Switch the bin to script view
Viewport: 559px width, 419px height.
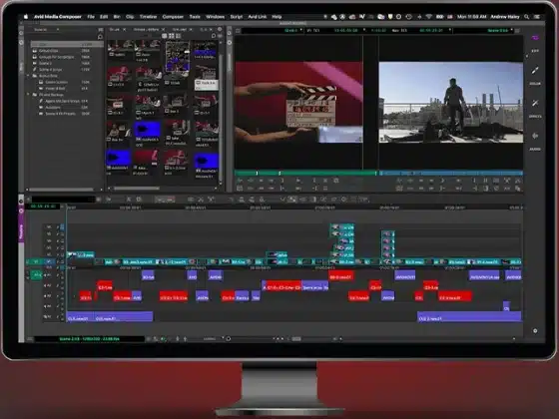pos(178,36)
